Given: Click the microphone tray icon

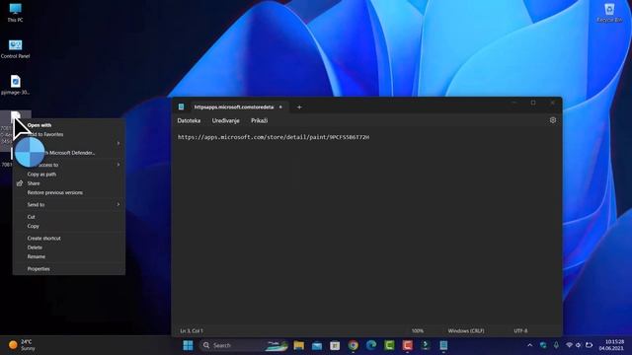Looking at the screenshot, I should (556, 345).
